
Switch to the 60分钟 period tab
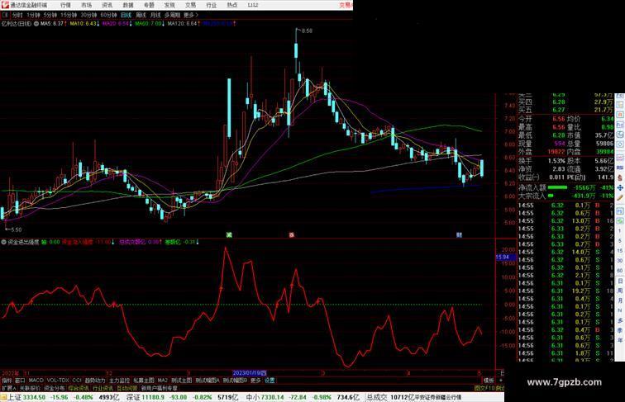(x=108, y=15)
